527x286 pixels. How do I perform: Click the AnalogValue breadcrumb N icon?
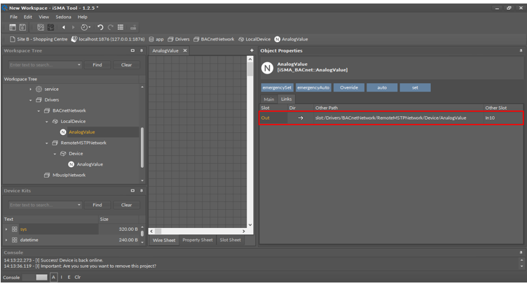(x=277, y=39)
